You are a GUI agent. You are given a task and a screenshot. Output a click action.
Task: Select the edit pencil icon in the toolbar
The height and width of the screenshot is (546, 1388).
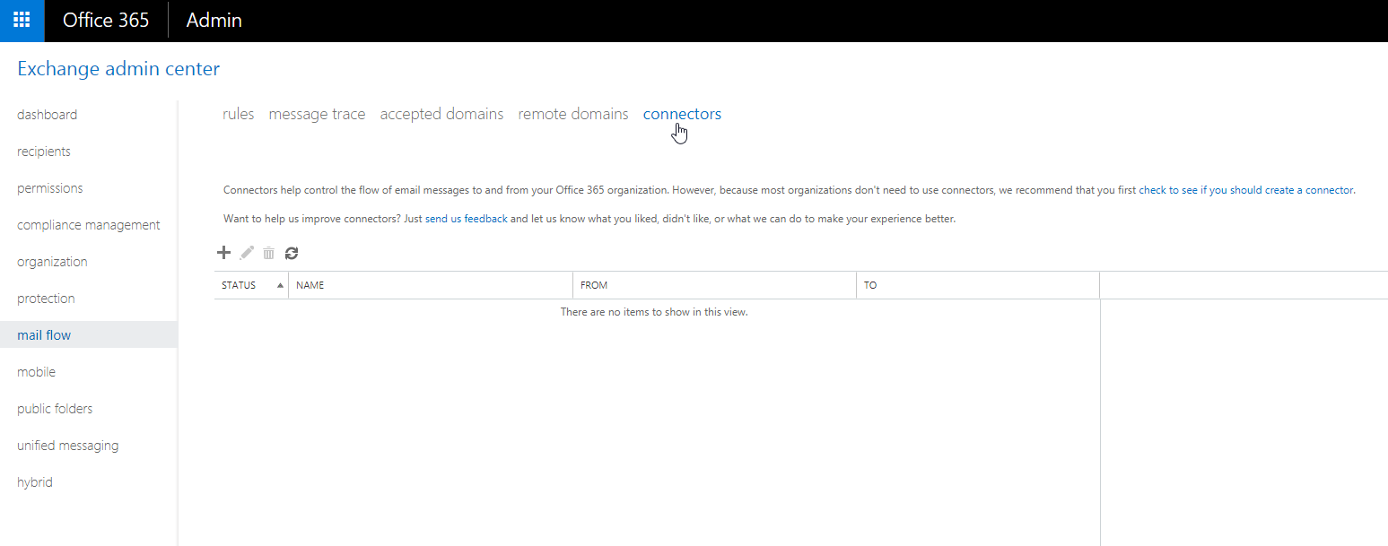246,252
